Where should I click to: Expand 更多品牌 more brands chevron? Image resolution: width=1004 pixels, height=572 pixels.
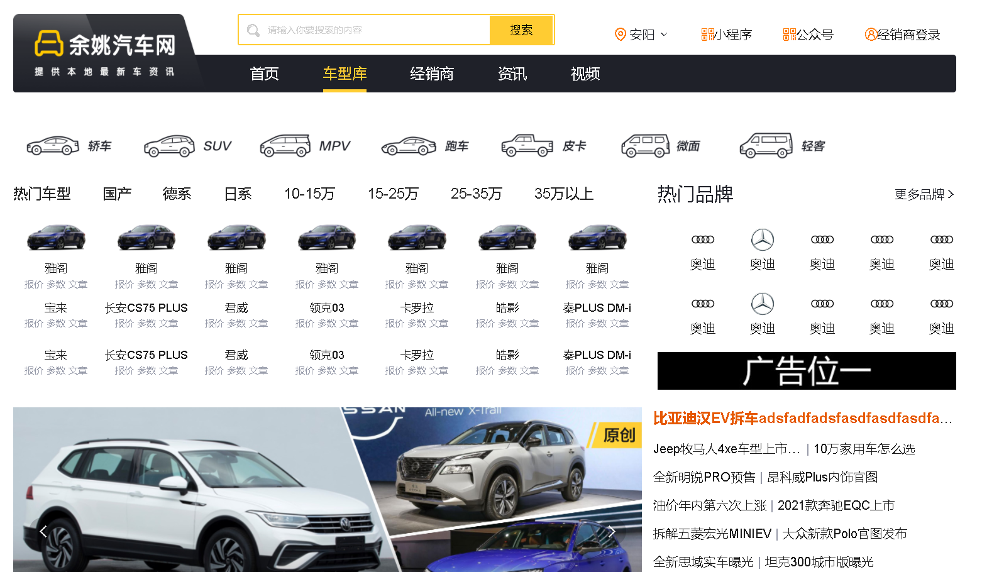tap(951, 194)
